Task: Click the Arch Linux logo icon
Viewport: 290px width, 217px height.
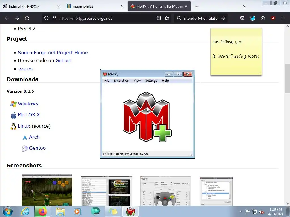Action: (25, 138)
